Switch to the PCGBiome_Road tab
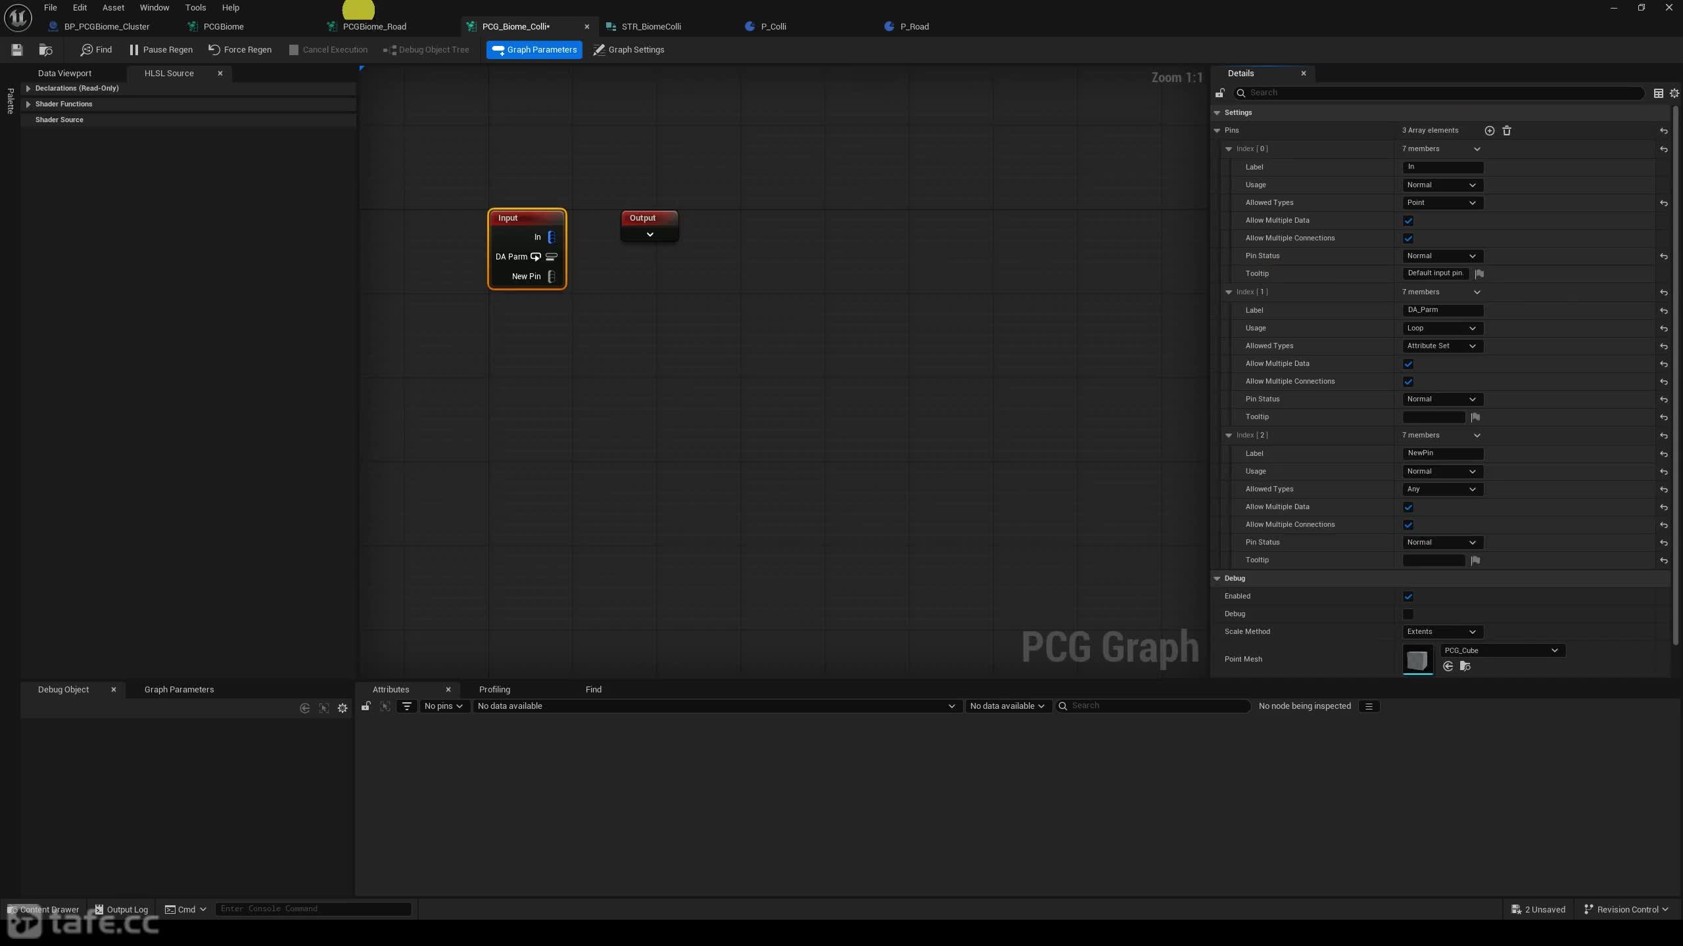 coord(374,27)
